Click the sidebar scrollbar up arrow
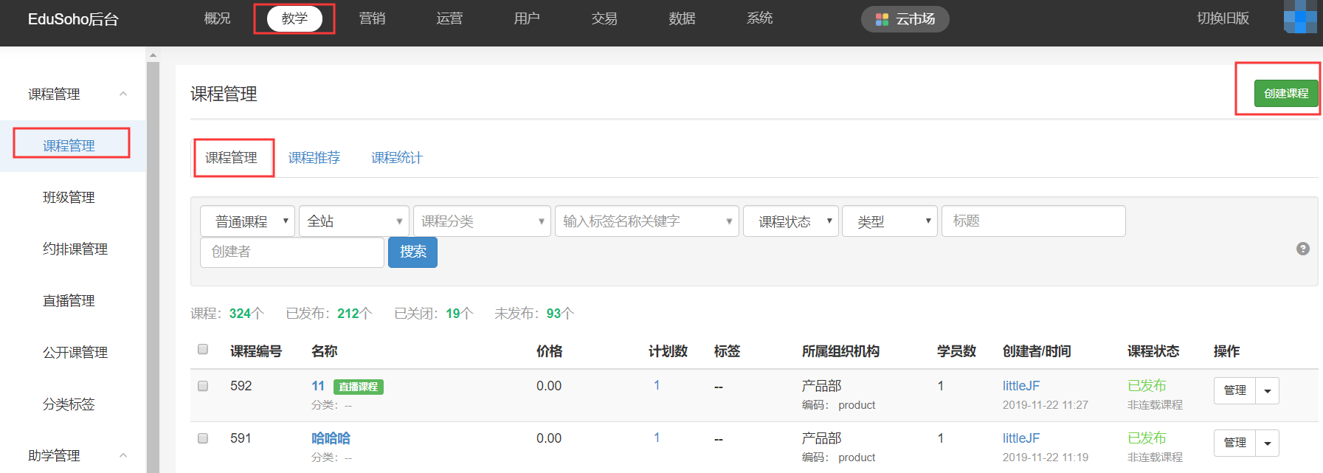Screen dimensions: 1323x473 (x=153, y=55)
